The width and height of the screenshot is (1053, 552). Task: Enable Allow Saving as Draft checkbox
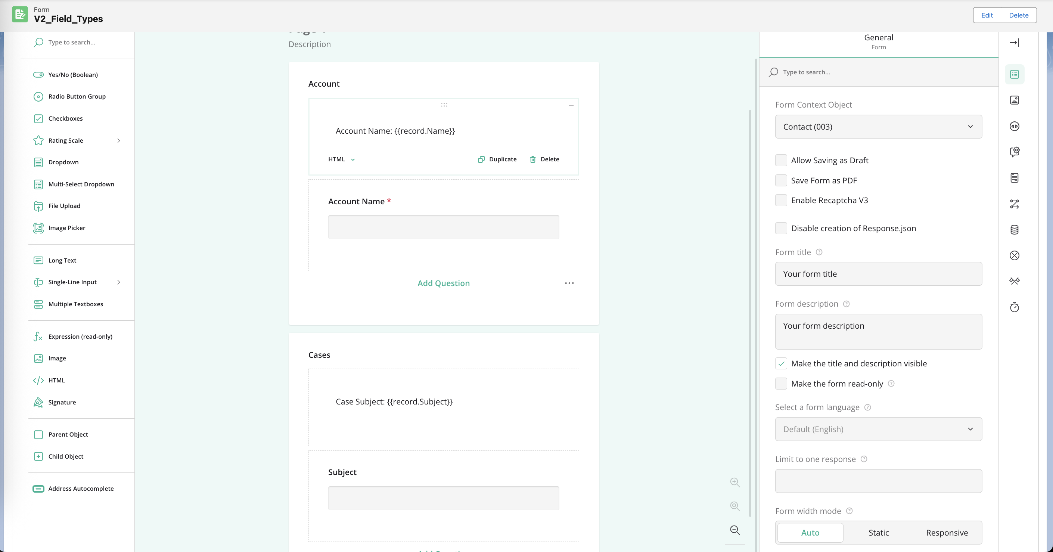[x=781, y=160]
